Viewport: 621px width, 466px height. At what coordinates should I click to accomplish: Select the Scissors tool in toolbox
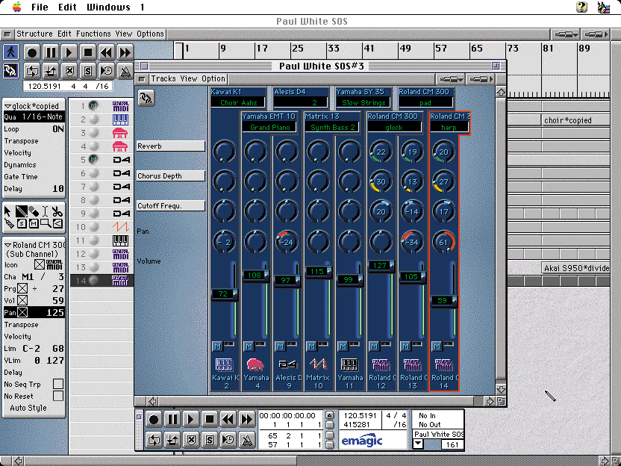[x=57, y=211]
